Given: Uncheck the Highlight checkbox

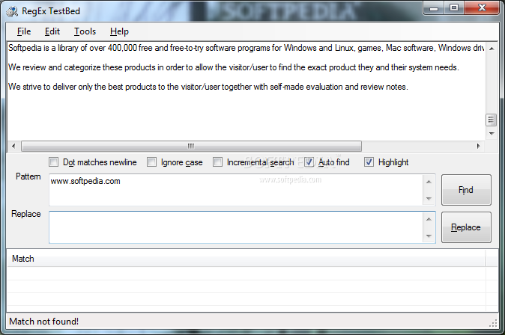Looking at the screenshot, I should (369, 162).
